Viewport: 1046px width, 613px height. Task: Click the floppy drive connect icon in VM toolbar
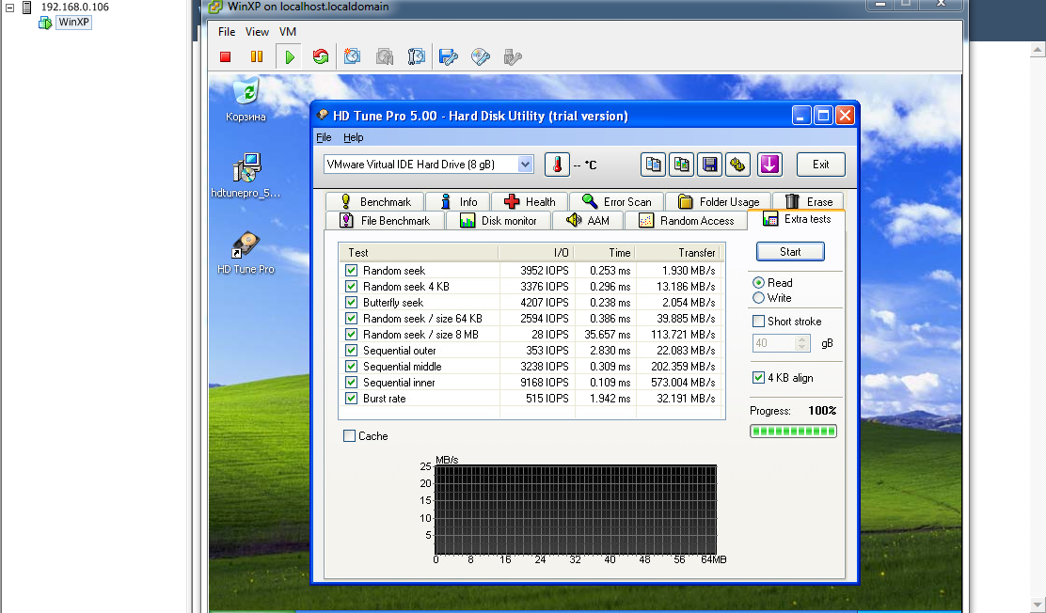(449, 56)
